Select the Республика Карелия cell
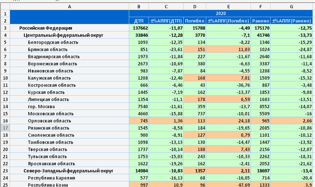This screenshot has width=315, height=187. (69, 178)
